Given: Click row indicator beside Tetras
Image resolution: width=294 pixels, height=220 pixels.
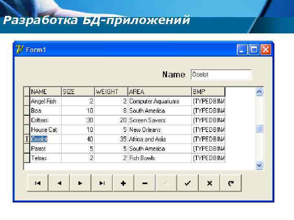Looking at the screenshot, I should (x=27, y=158).
